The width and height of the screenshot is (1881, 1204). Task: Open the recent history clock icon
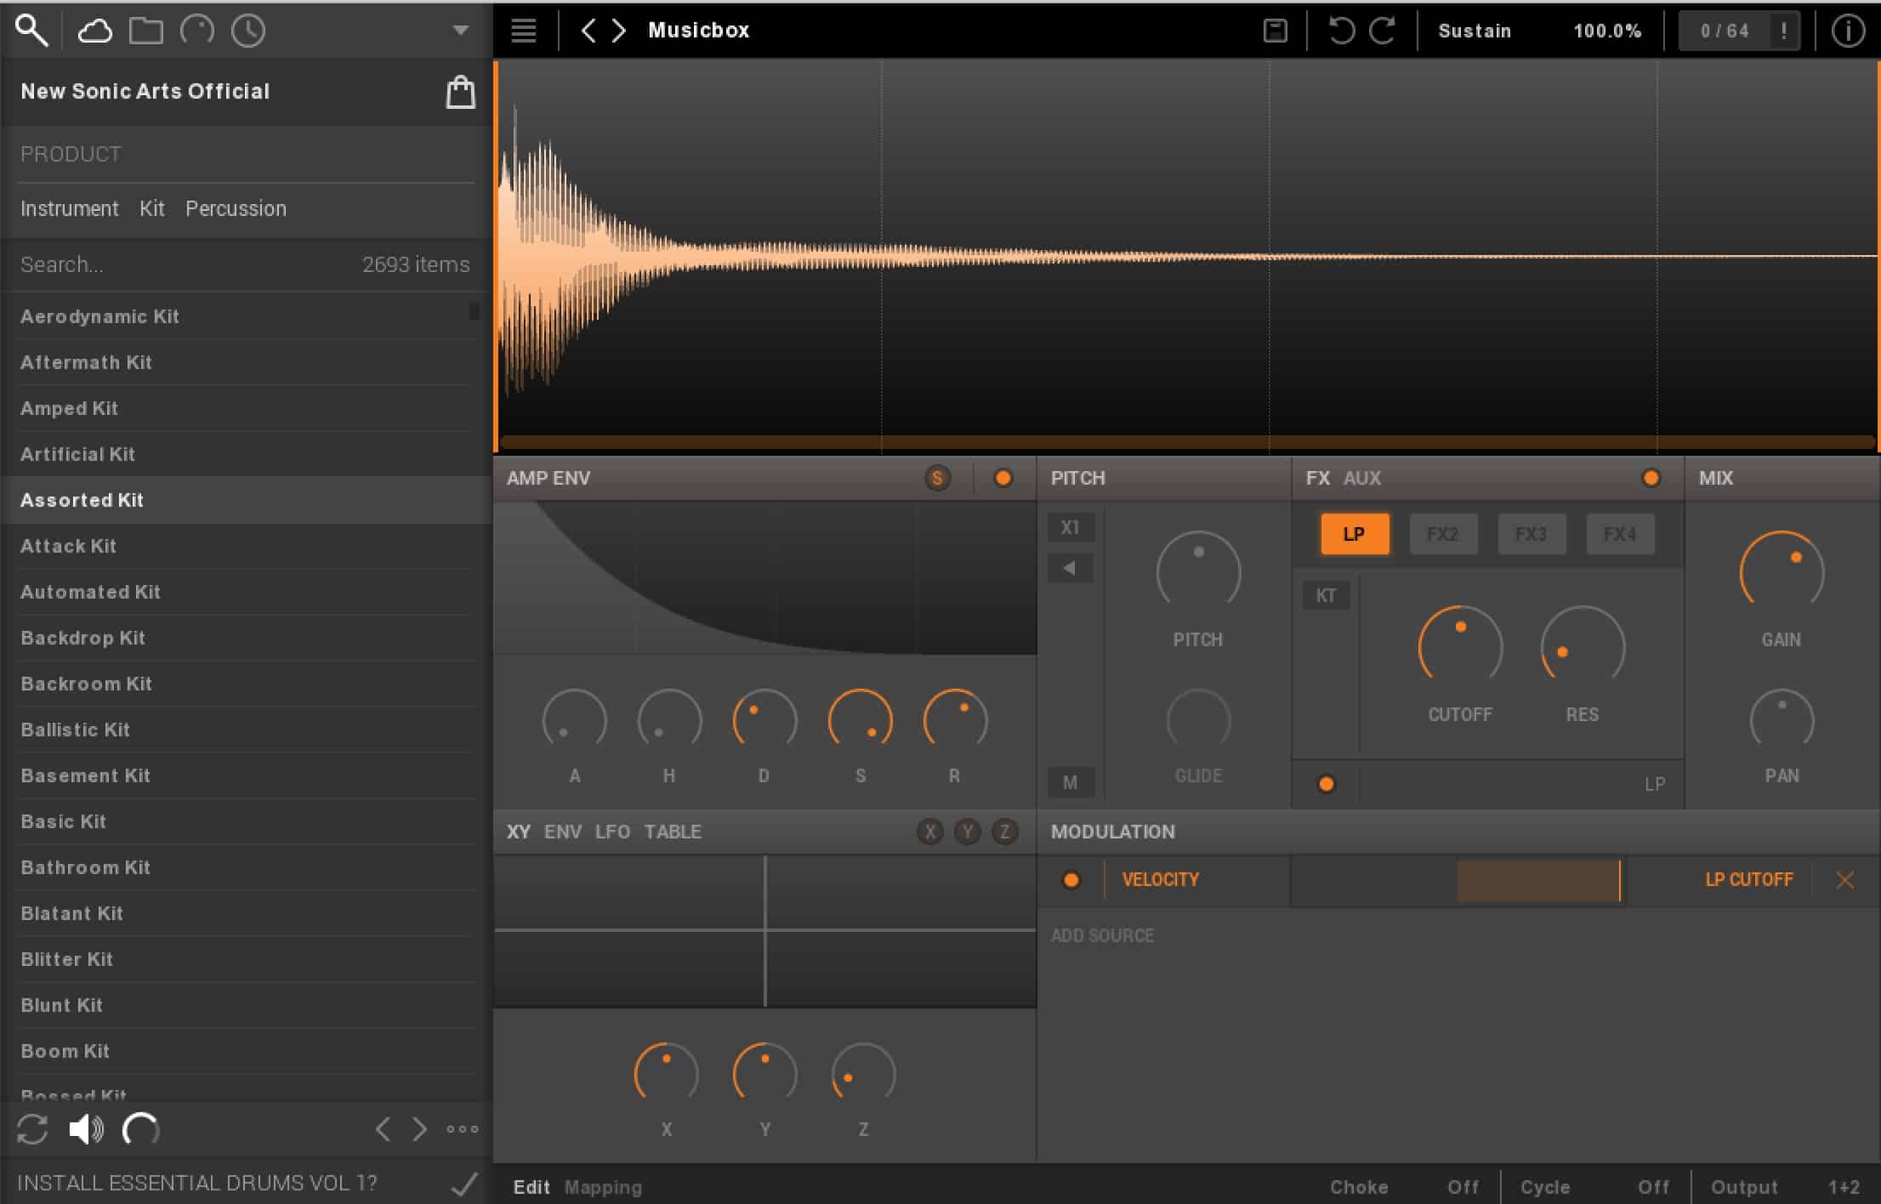(x=248, y=31)
